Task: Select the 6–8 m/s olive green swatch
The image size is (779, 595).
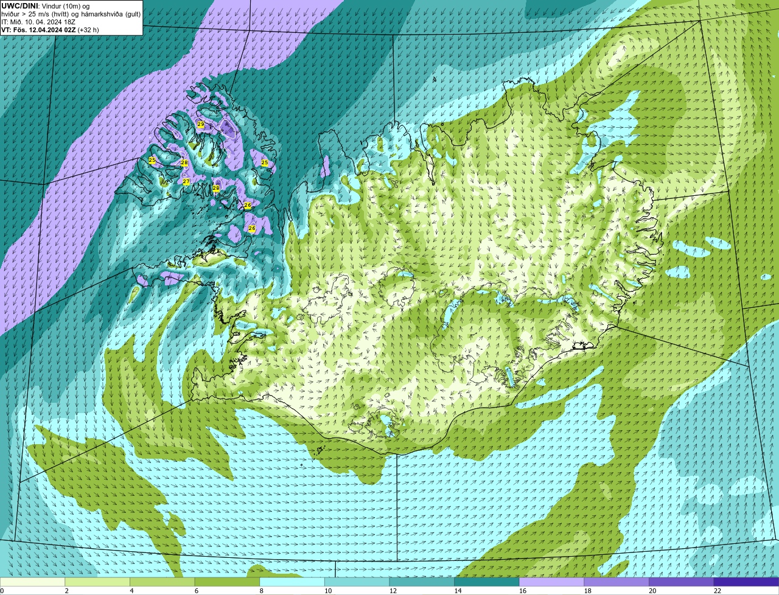Action: coord(227,582)
